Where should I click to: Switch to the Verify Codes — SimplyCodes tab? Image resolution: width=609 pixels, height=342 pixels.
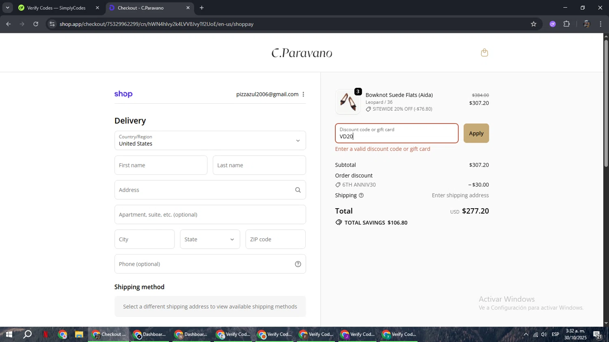56,8
